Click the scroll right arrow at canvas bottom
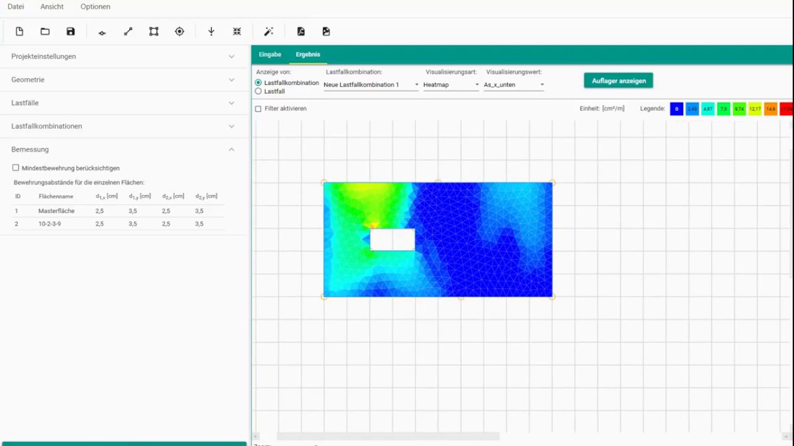 787,436
